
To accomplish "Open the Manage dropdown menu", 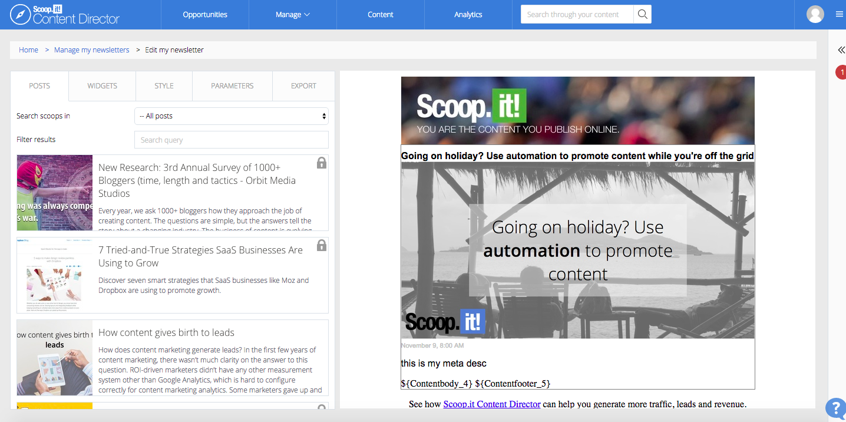I will 293,15.
